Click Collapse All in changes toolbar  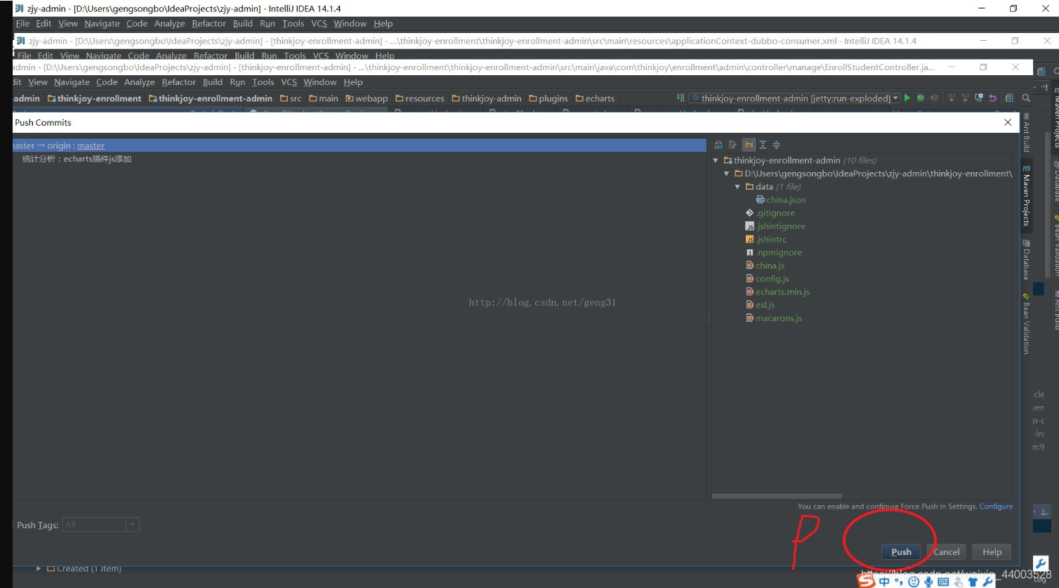pyautogui.click(x=777, y=145)
